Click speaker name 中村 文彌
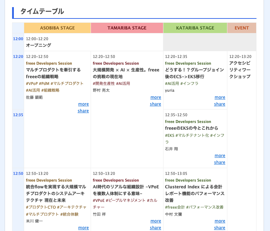270x231 pixels. click(x=173, y=214)
